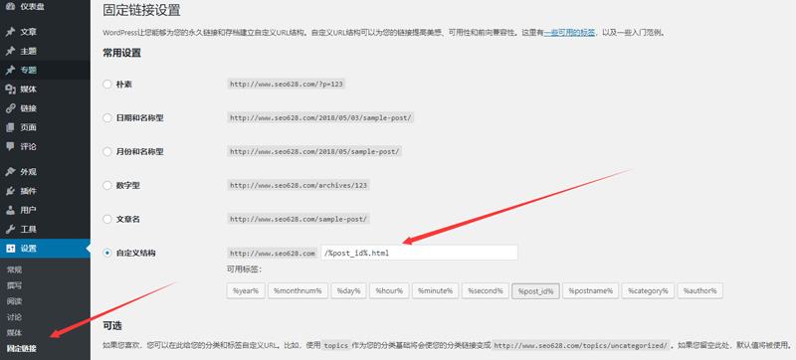Image resolution: width=796 pixels, height=360 pixels.
Task: Open the 页面 pages icon
Action: pos(10,127)
